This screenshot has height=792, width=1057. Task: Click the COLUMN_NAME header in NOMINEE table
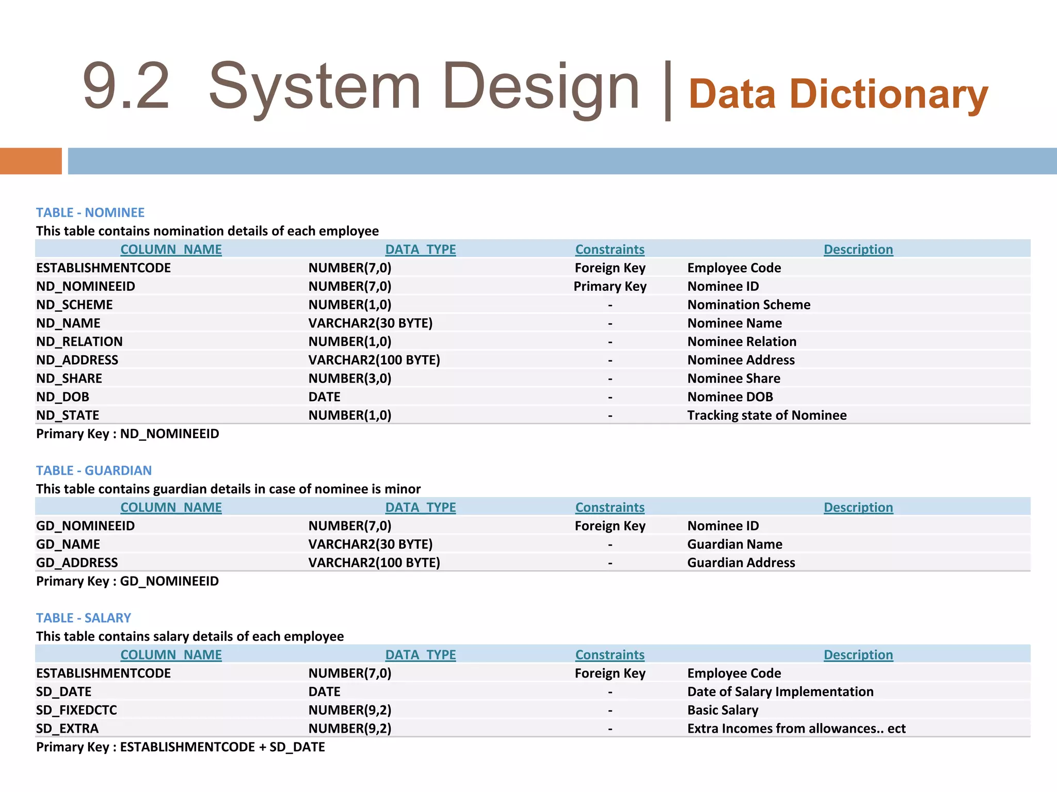point(171,250)
